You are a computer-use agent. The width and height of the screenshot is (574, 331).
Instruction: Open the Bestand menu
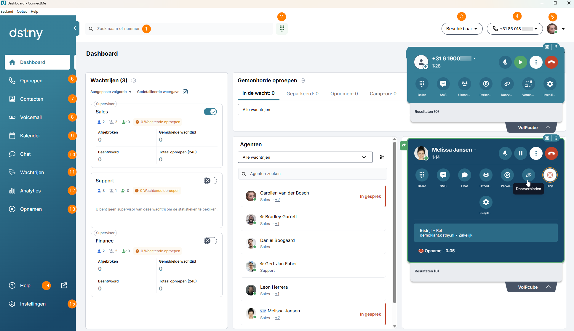[7, 12]
